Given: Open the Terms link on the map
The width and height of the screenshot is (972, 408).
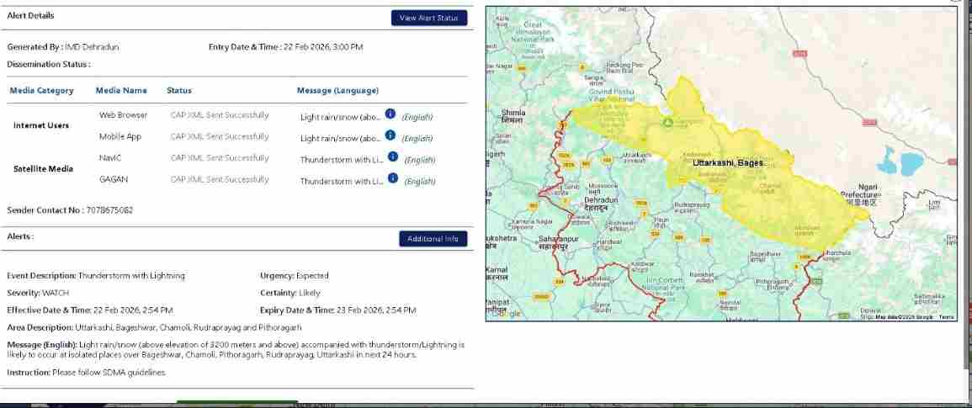Looking at the screenshot, I should coord(946,317).
